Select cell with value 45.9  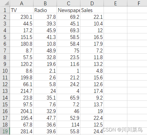click(45, 30)
